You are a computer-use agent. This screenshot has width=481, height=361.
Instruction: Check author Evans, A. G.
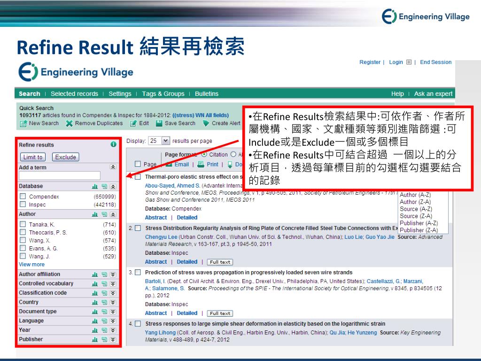tap(23, 248)
